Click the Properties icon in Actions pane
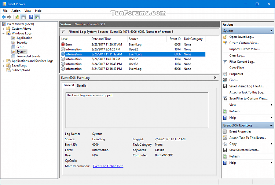Viewport: 275px width, 185px height. (225, 74)
